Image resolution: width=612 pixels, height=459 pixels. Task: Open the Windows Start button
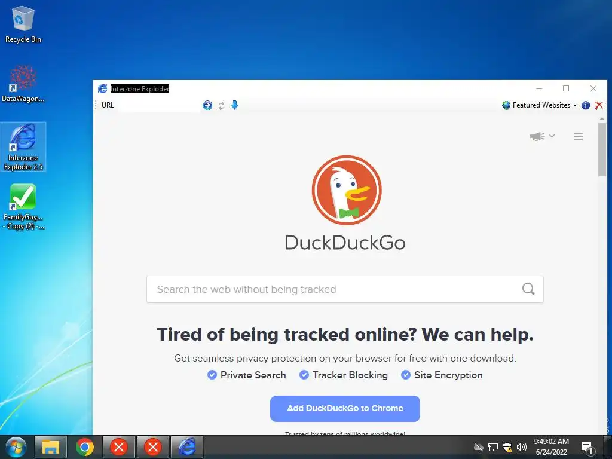pos(16,447)
